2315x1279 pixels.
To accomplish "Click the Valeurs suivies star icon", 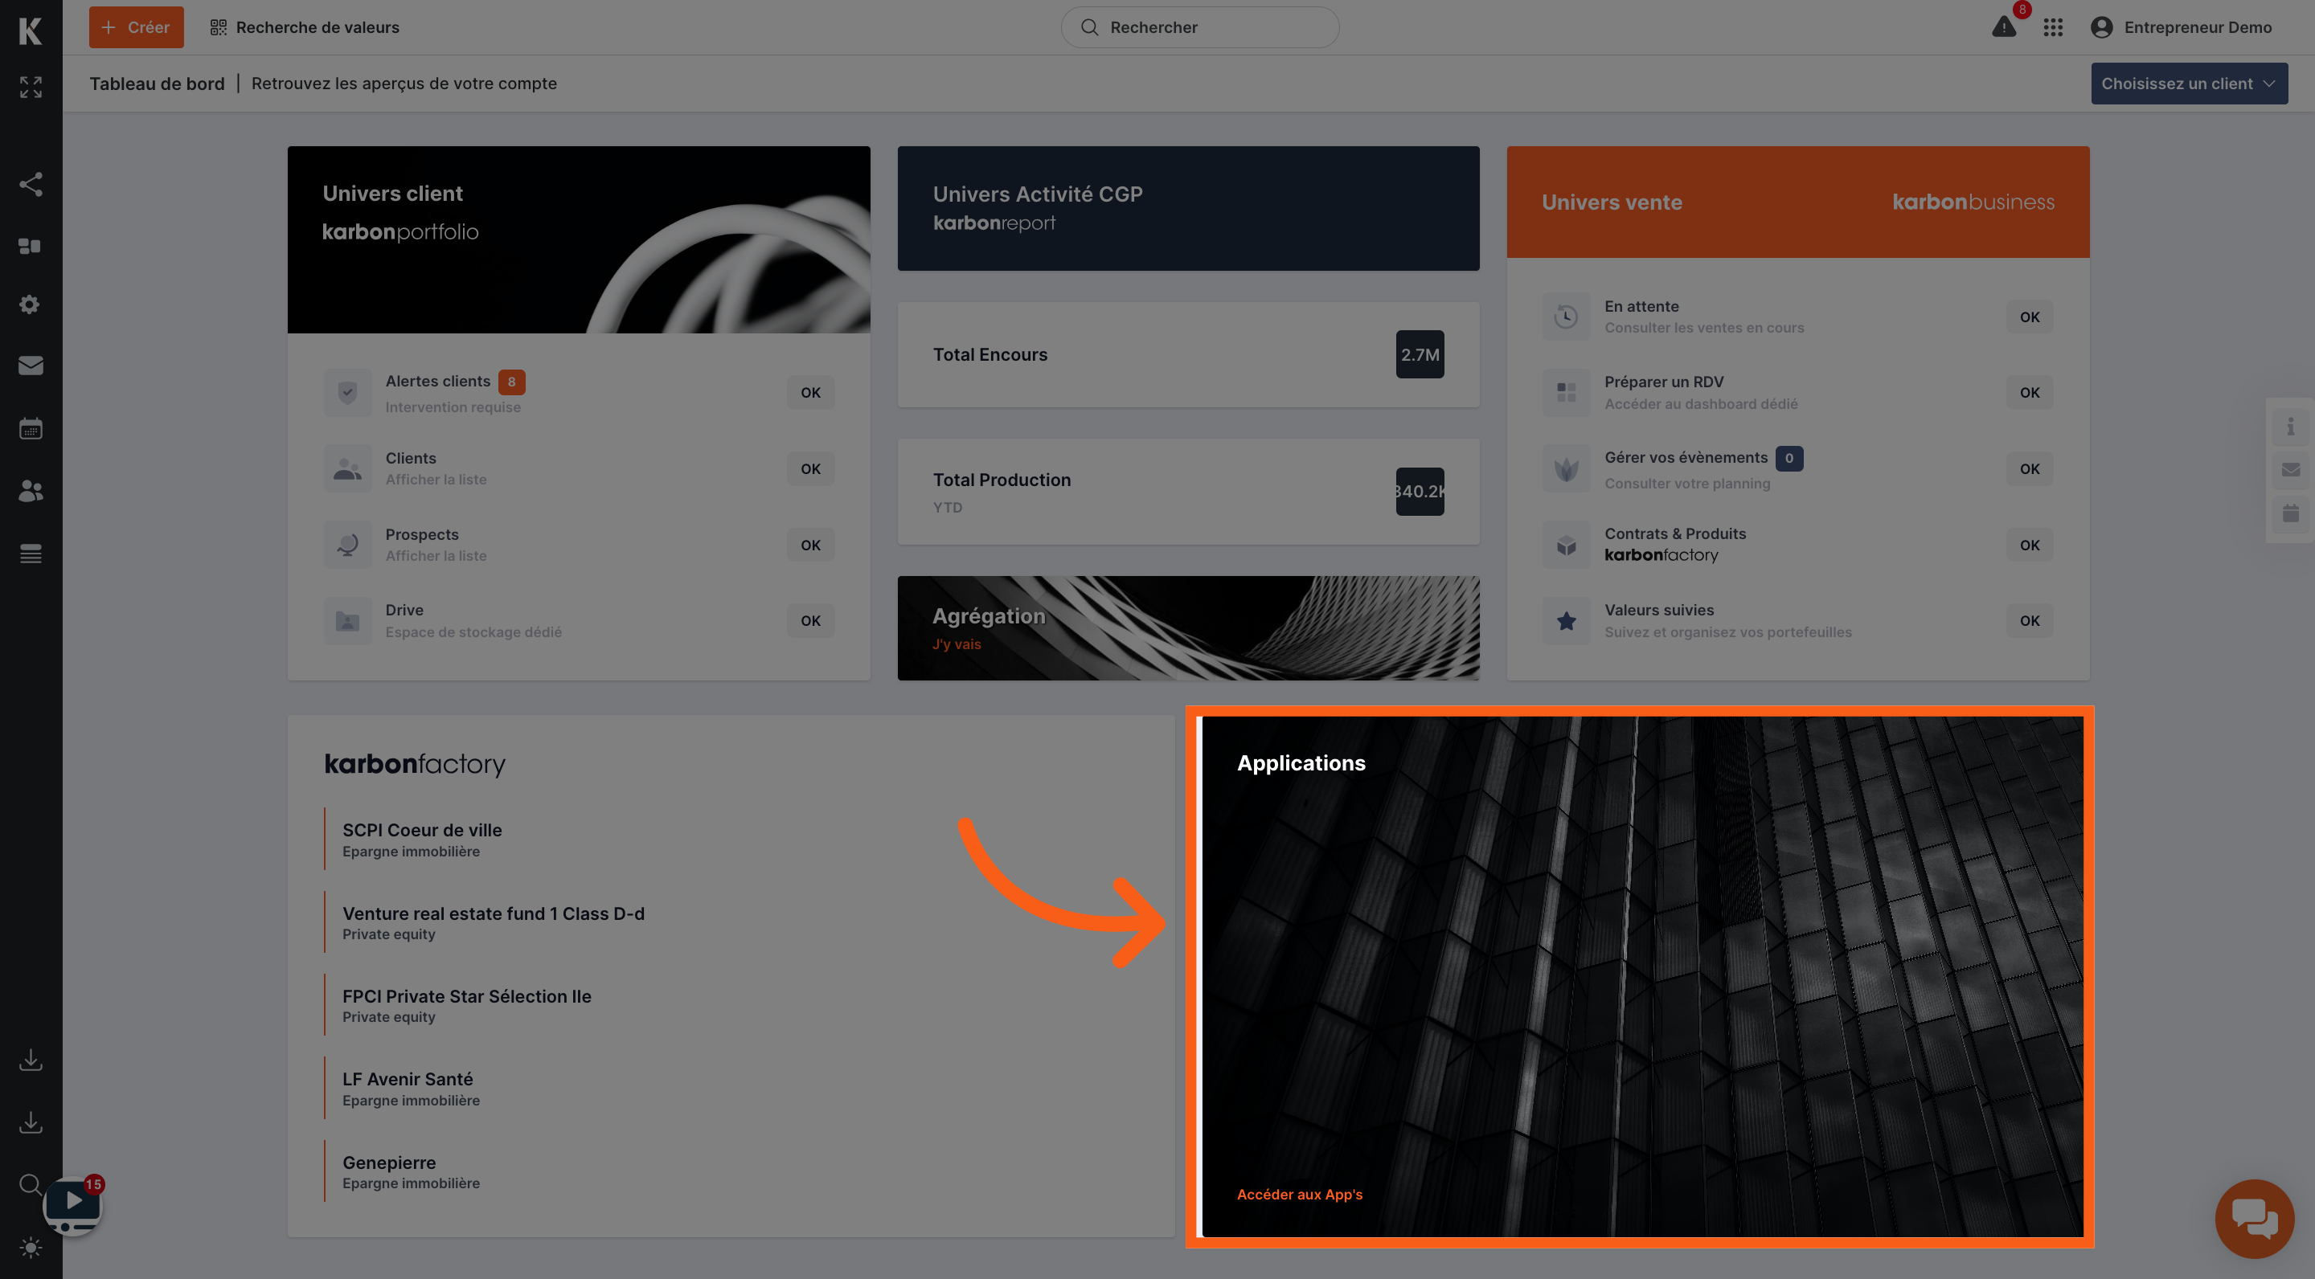I will point(1567,621).
